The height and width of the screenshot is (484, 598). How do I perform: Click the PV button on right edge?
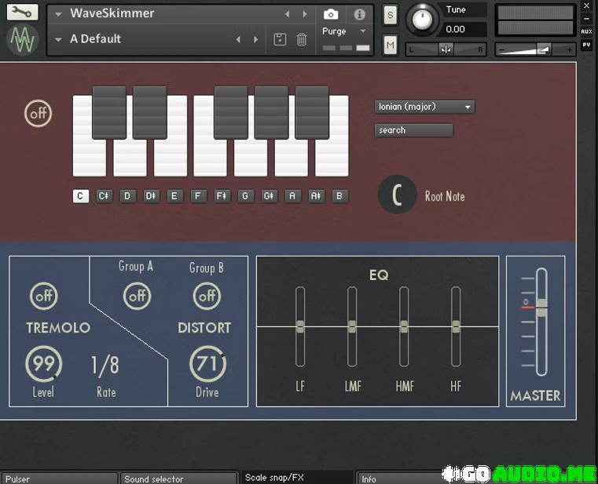click(586, 45)
